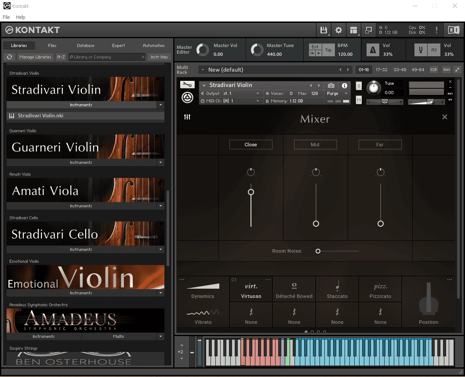This screenshot has width=465, height=377.
Task: Toggle the Solo S button
Action: (359, 86)
